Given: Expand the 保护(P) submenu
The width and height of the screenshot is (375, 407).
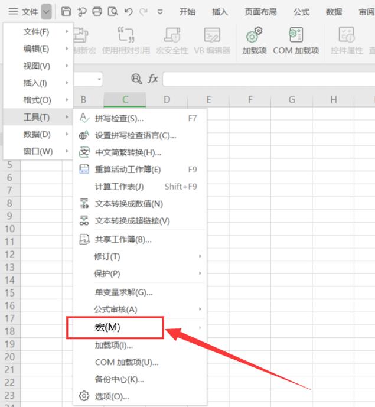Looking at the screenshot, I should point(140,273).
